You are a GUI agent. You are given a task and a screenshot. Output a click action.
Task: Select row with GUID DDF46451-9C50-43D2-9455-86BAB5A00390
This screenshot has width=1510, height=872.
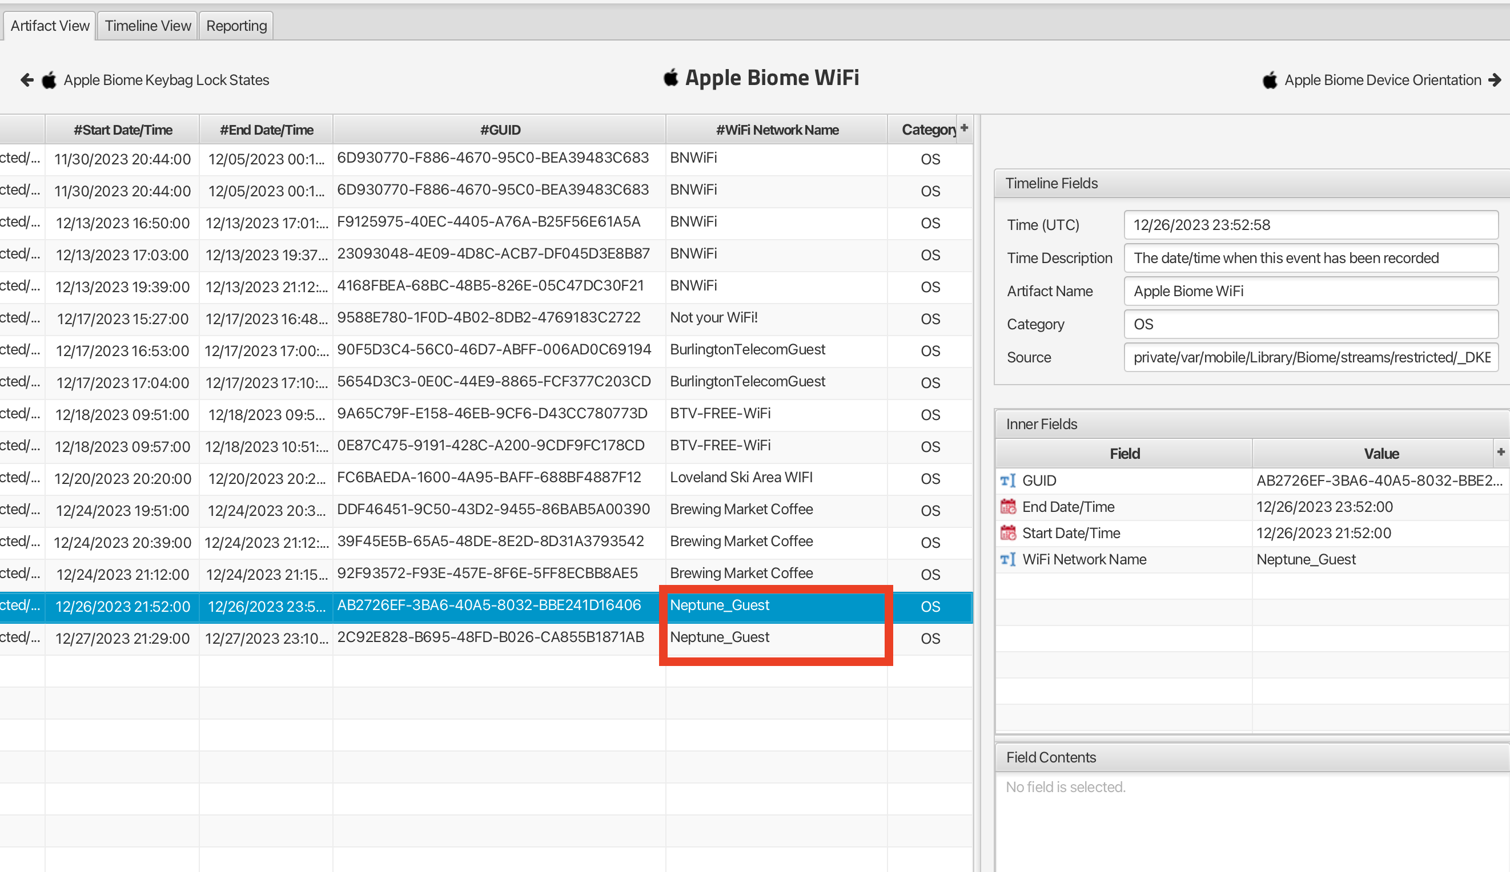point(485,510)
